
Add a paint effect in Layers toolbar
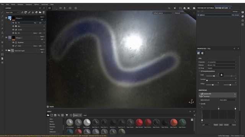tap(22, 13)
